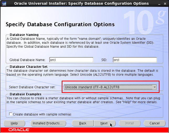
Task: Minimize the Oracle Universal Installer window
Action: (x=159, y=4)
